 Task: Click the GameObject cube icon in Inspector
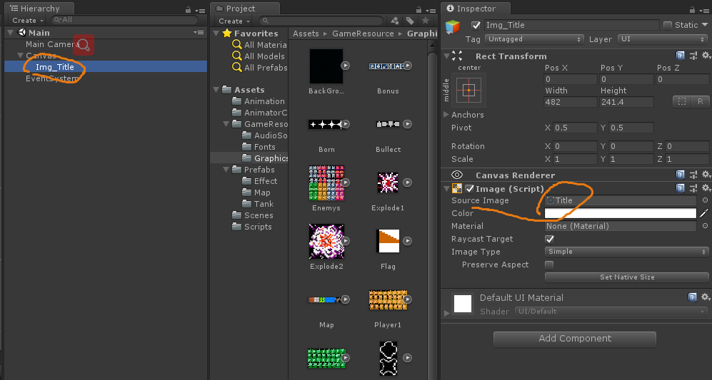coord(453,27)
